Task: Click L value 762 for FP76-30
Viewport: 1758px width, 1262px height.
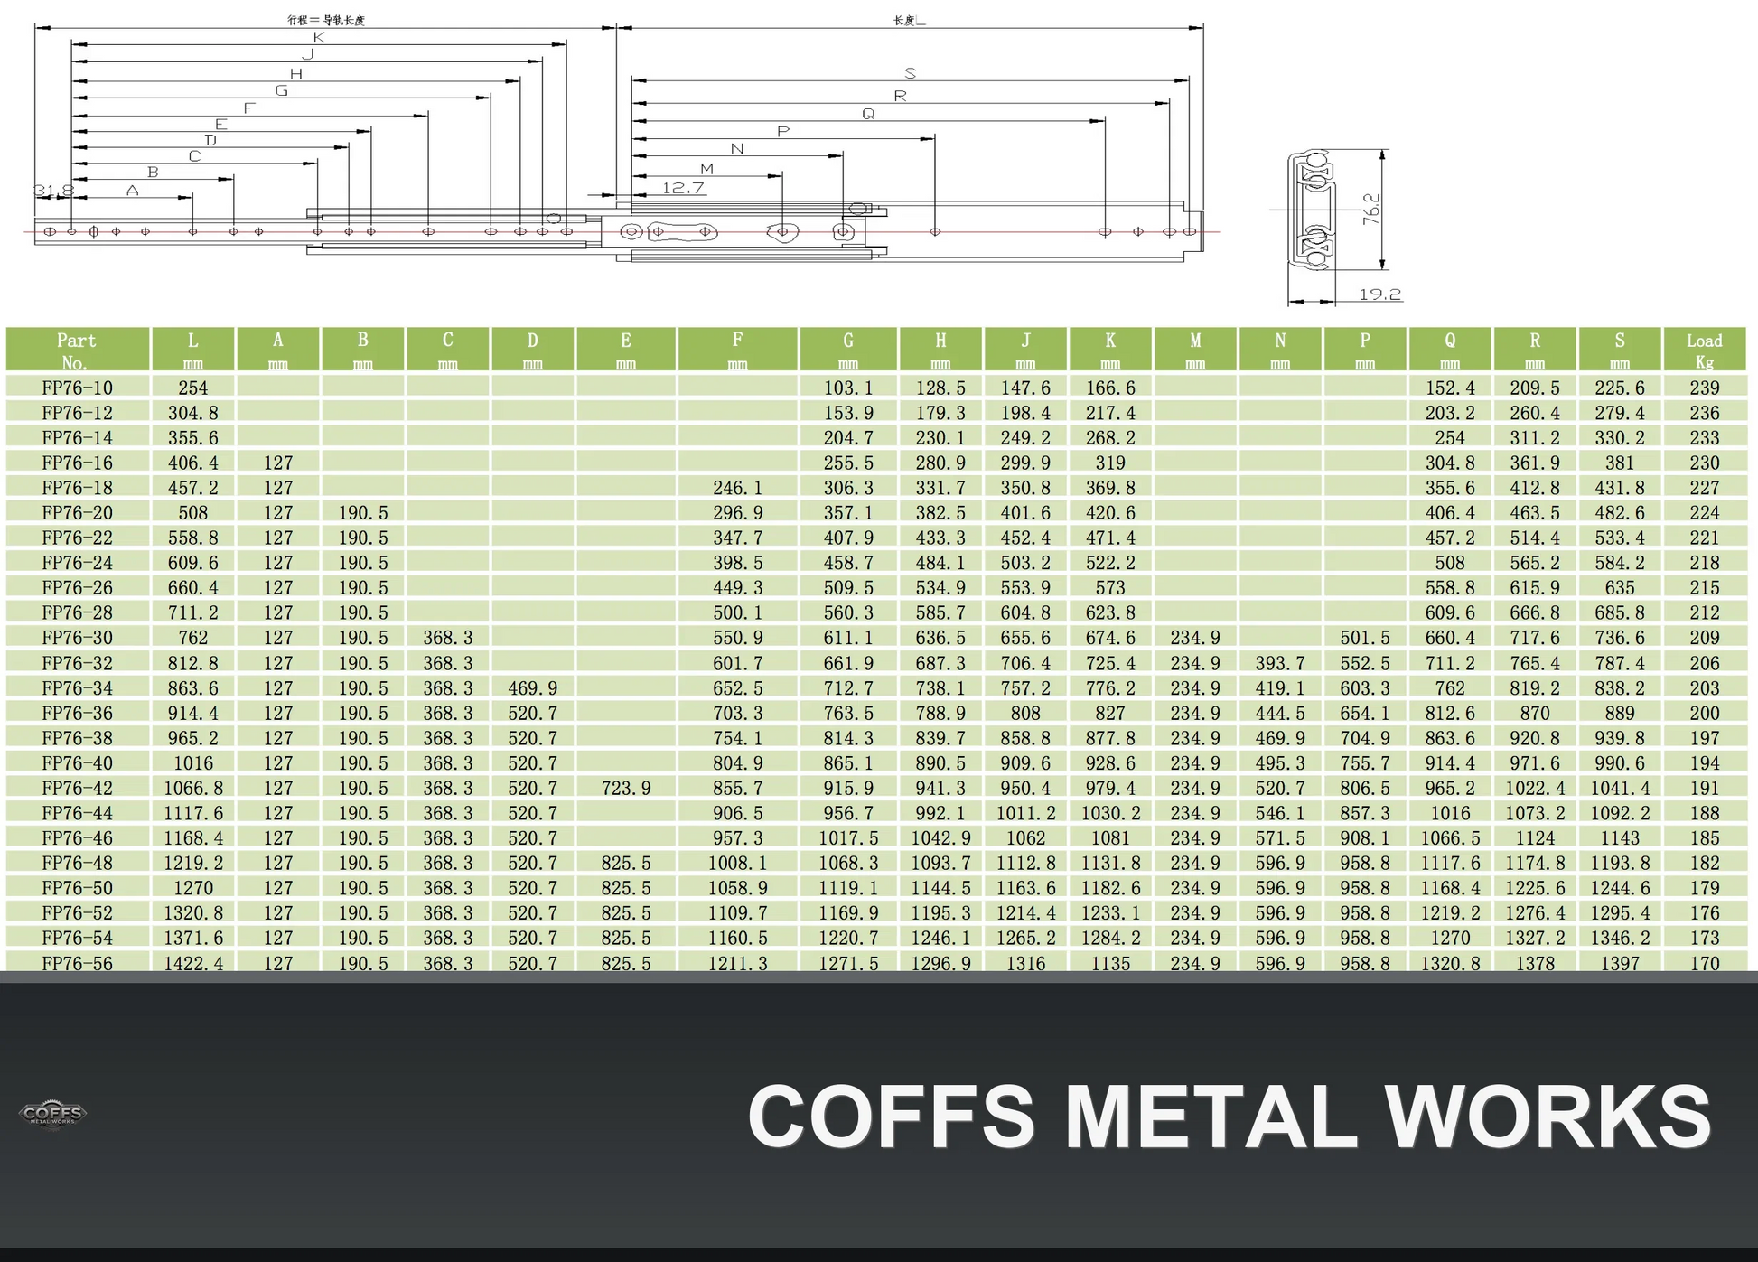Action: pyautogui.click(x=192, y=638)
